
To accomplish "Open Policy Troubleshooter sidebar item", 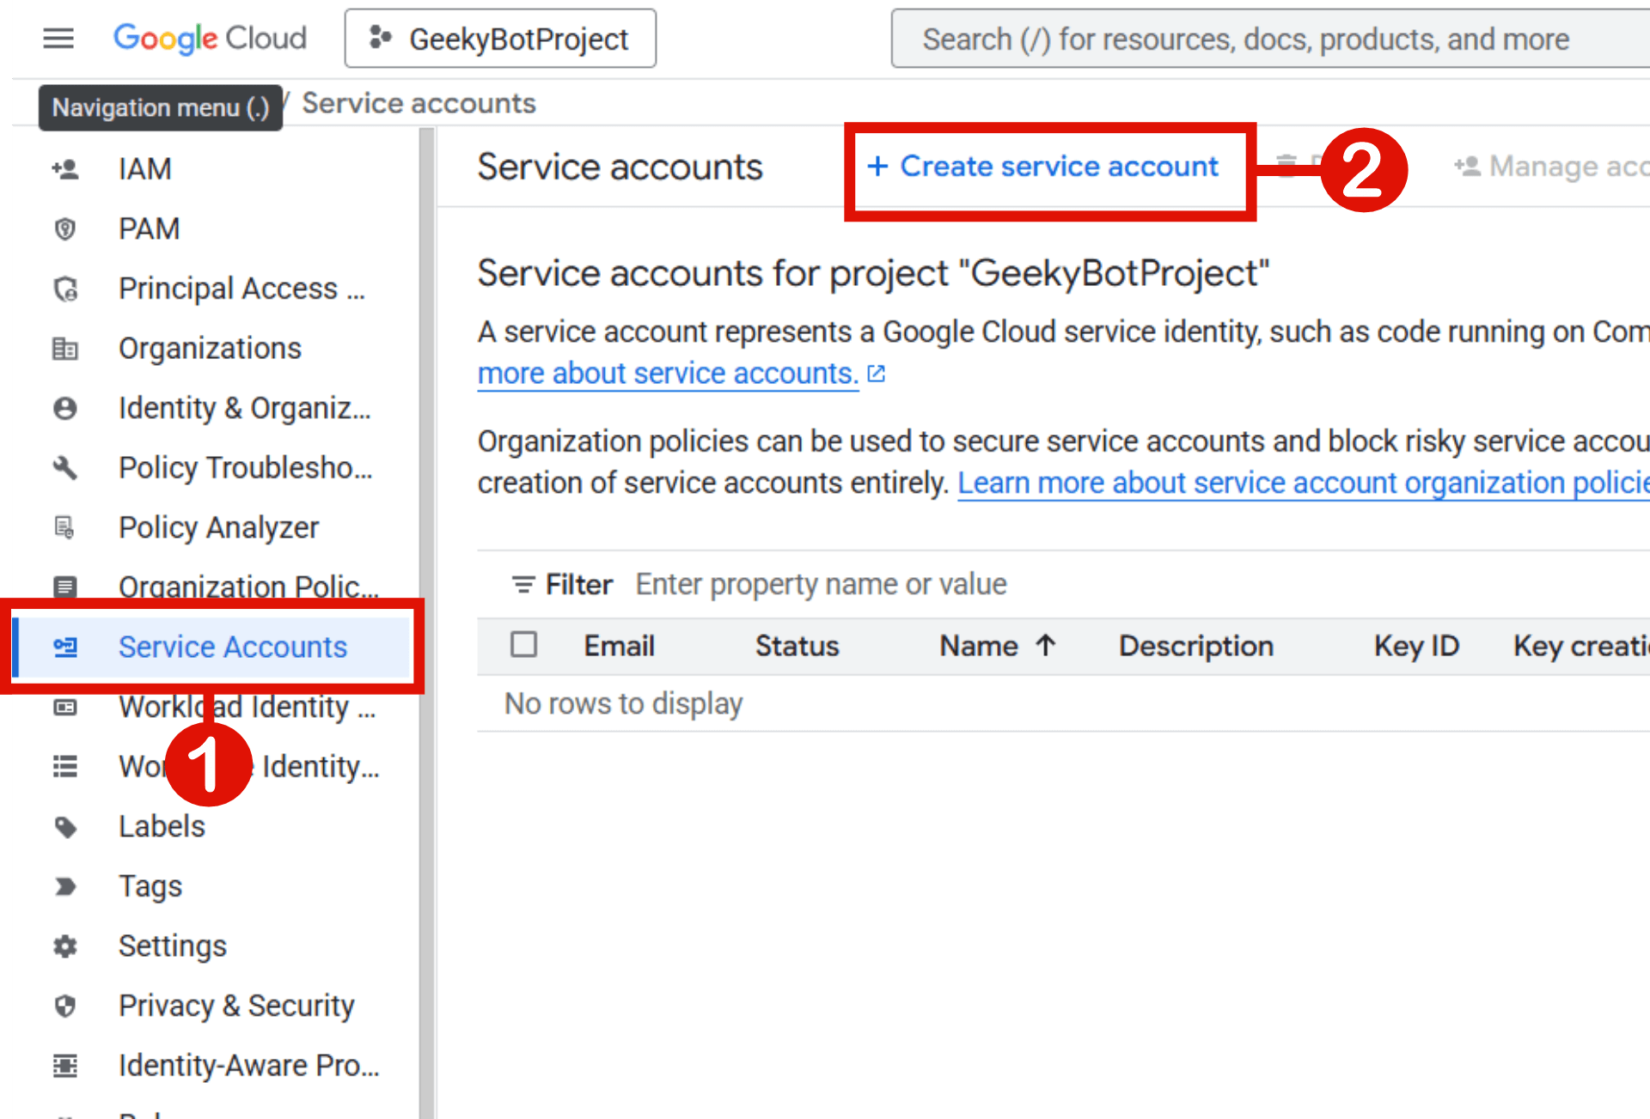I will click(246, 468).
